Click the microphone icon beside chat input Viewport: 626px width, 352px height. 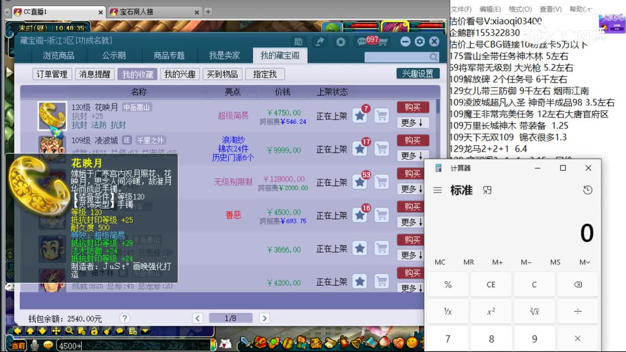[x=35, y=345]
